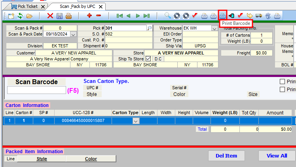Click the Packed Item Information section label
This screenshot has width=296, height=167.
point(34,151)
